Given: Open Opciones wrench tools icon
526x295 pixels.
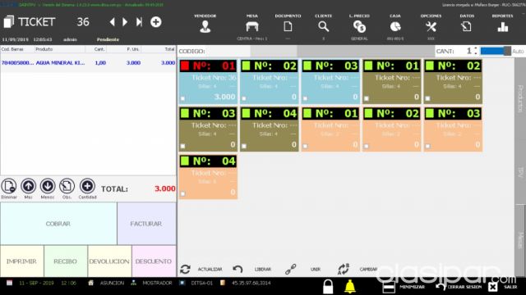Looking at the screenshot, I should 431,27.
